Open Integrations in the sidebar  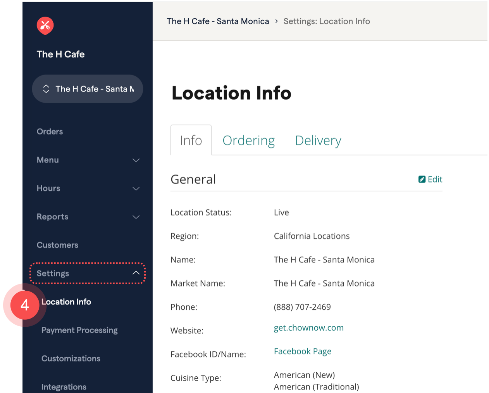pyautogui.click(x=64, y=386)
